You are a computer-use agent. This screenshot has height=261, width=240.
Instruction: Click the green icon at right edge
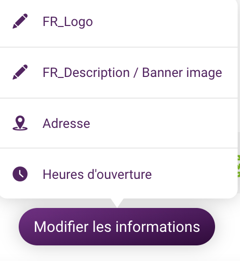[239, 166]
